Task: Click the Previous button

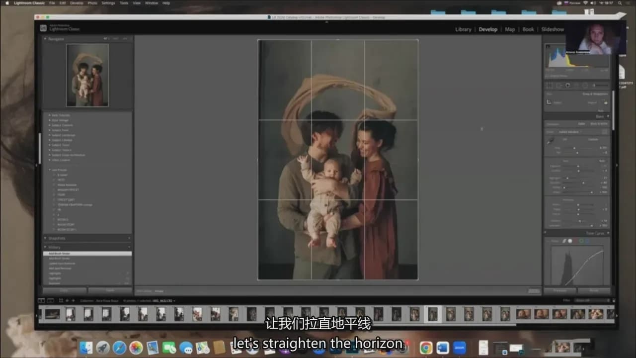Action: [x=560, y=290]
